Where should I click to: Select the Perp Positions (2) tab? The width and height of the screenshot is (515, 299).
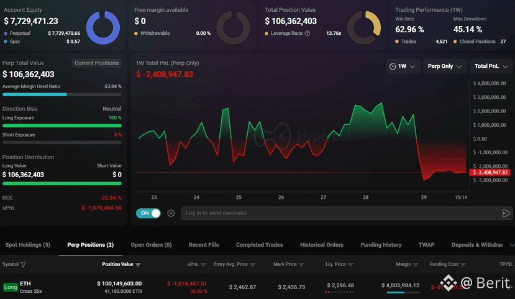tap(90, 245)
